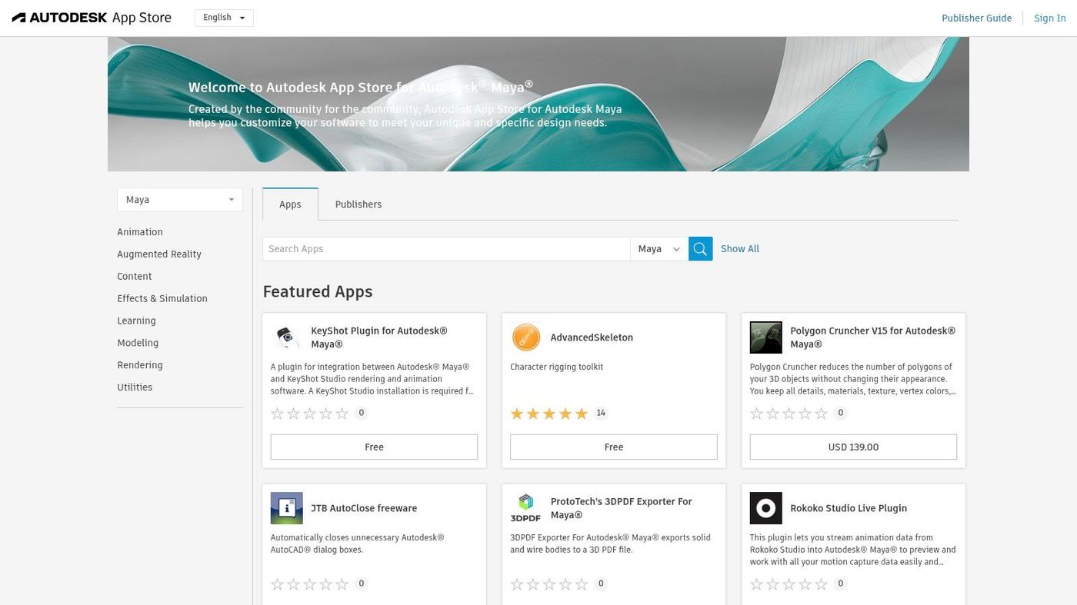Click the Free button for AdvancedSkeleton
Image resolution: width=1077 pixels, height=605 pixels.
[614, 447]
